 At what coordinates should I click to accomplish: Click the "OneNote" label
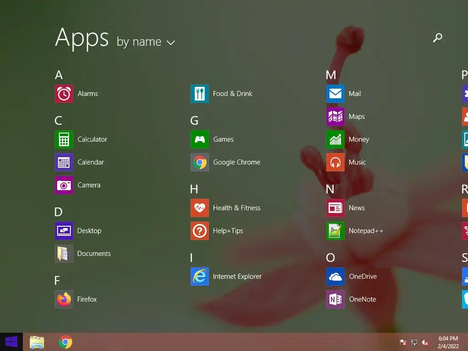click(x=362, y=299)
